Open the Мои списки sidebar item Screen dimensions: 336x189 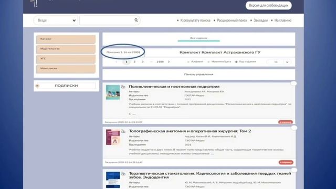[66, 69]
